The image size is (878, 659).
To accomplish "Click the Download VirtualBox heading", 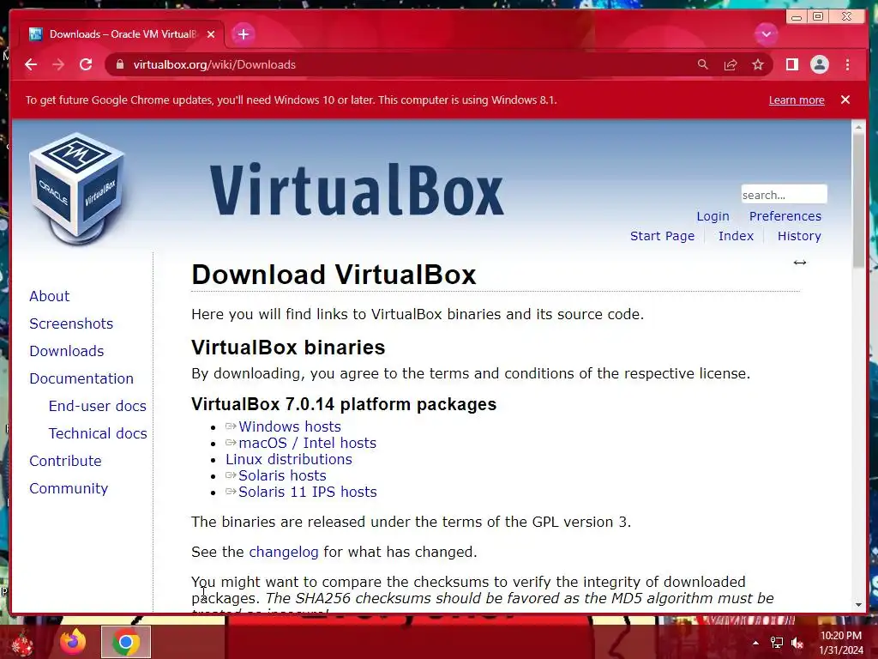I will 334,275.
